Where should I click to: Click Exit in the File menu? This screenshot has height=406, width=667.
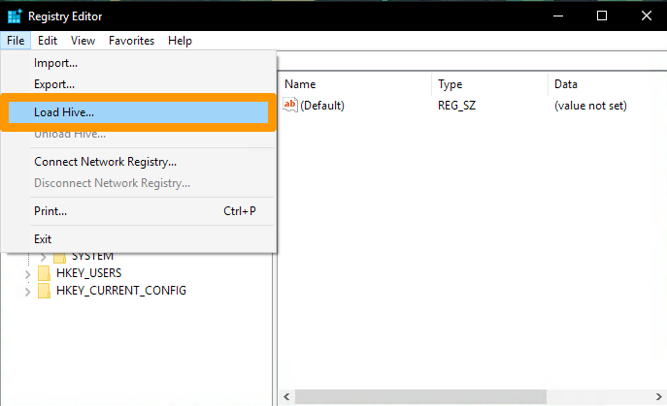tap(43, 238)
